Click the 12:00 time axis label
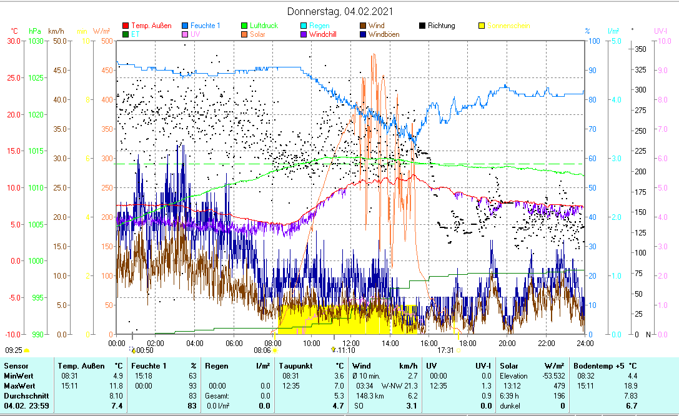679x416 pixels. click(350, 342)
